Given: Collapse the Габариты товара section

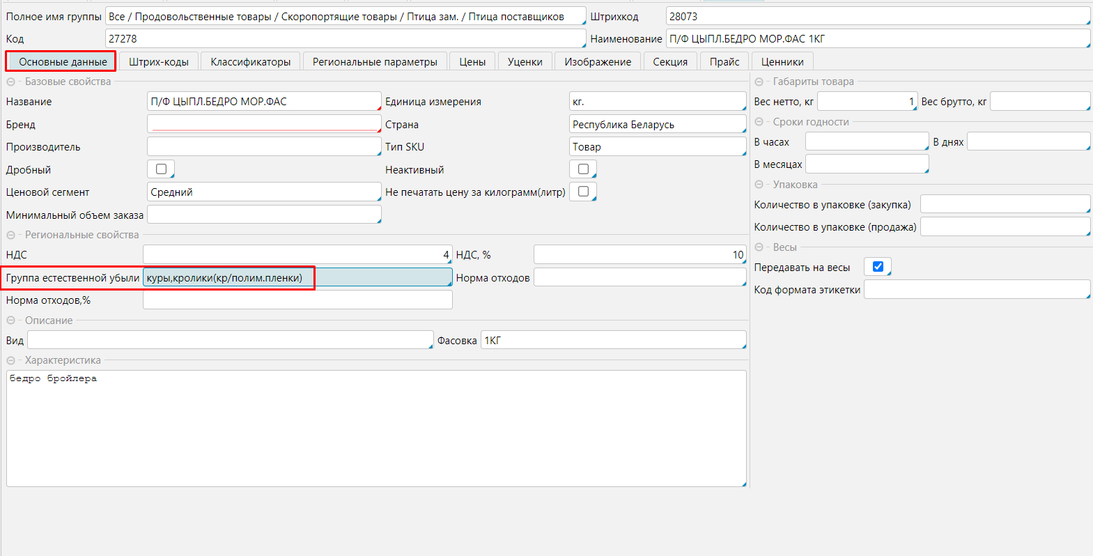Looking at the screenshot, I should (x=759, y=82).
